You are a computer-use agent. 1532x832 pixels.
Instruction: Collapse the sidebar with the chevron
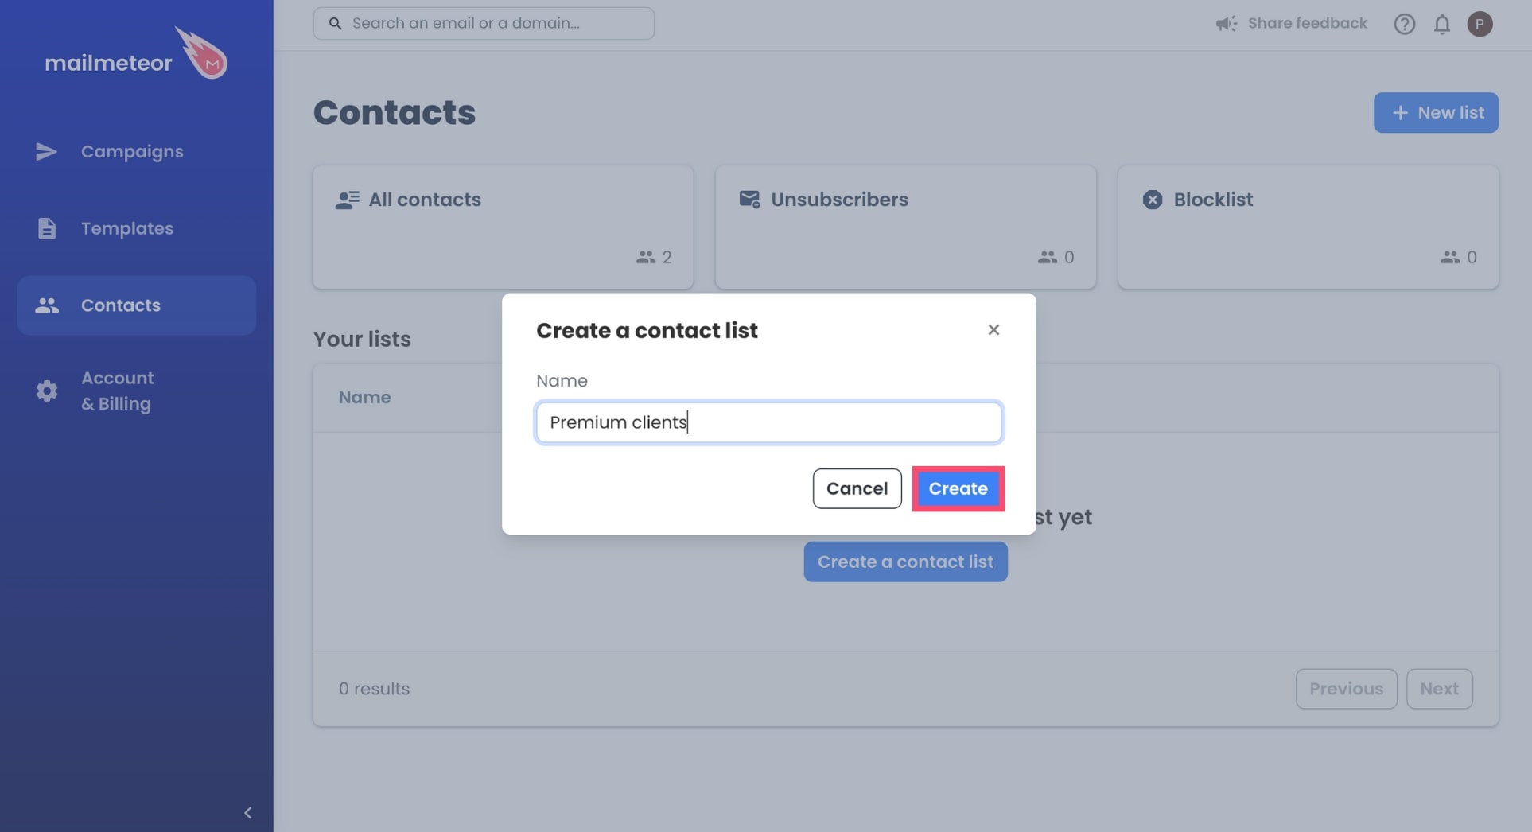247,812
